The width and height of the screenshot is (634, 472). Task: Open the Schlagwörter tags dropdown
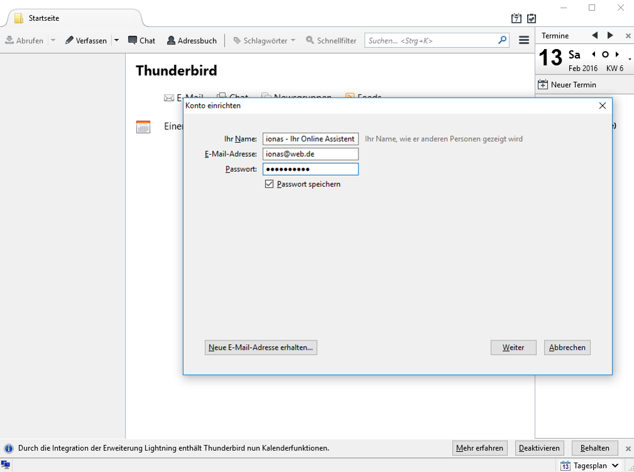click(x=264, y=40)
